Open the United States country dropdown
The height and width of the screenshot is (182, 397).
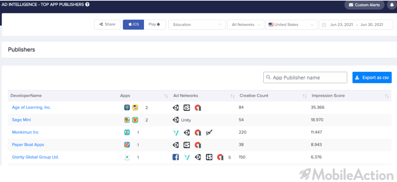click(291, 24)
